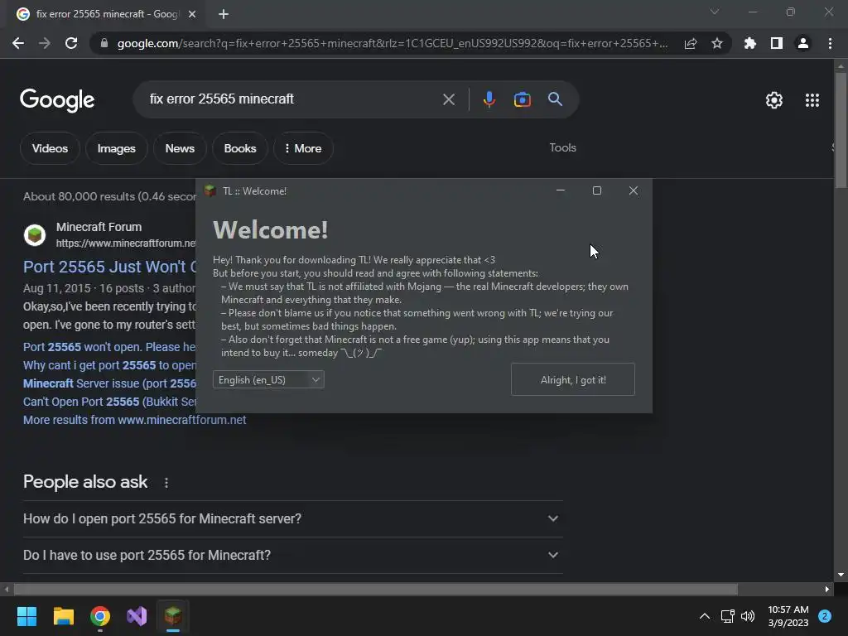Open Chrome profile avatar icon
This screenshot has width=848, height=636.
pyautogui.click(x=803, y=43)
